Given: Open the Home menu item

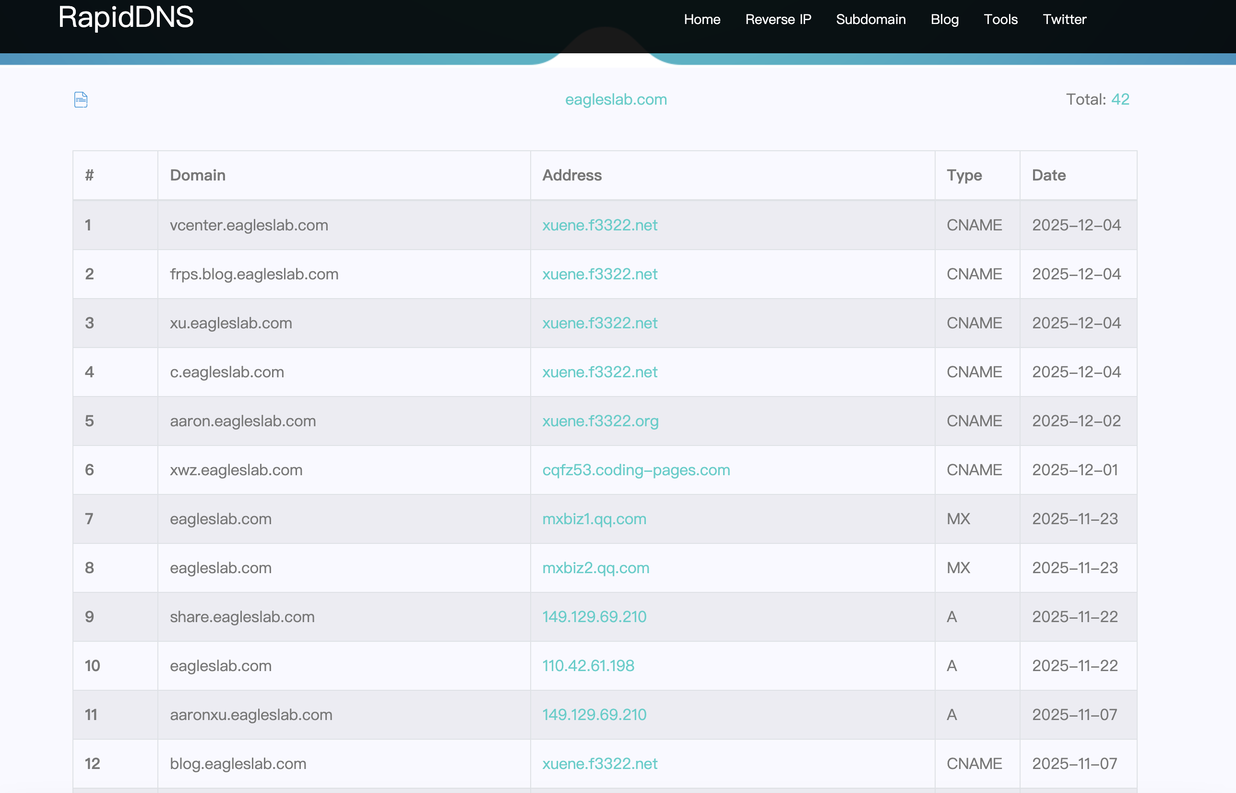Looking at the screenshot, I should point(702,20).
